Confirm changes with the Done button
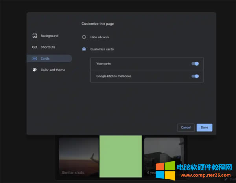 click(205, 128)
